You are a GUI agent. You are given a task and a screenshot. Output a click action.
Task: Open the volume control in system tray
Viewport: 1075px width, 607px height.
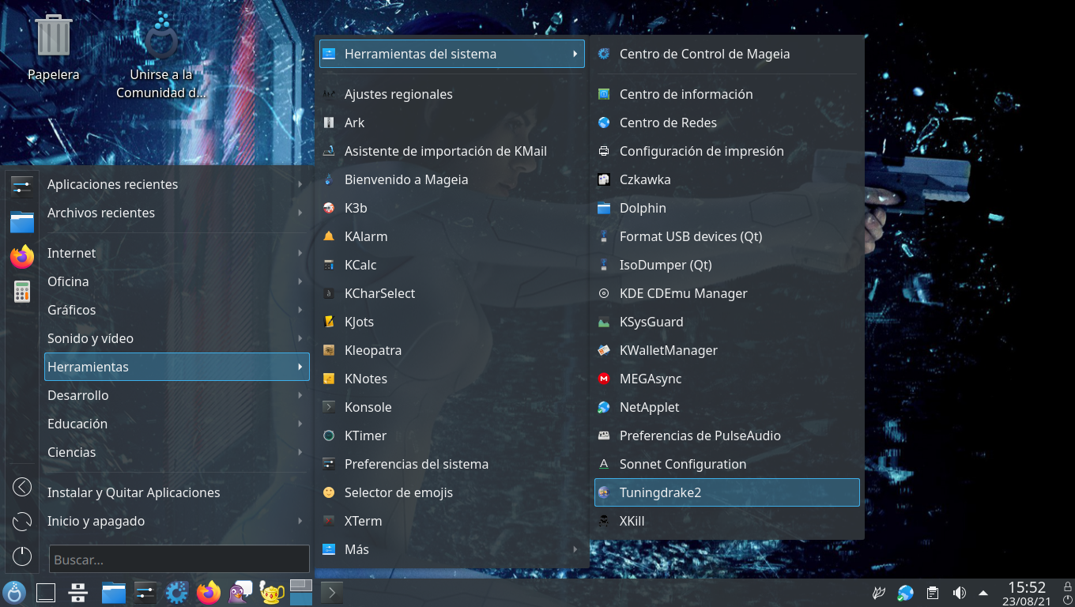click(959, 593)
